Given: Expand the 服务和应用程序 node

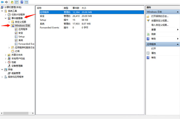Looking at the screenshot, I should [x=2, y=77].
